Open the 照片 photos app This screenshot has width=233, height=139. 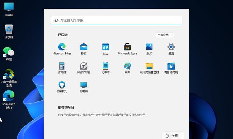tap(149, 49)
